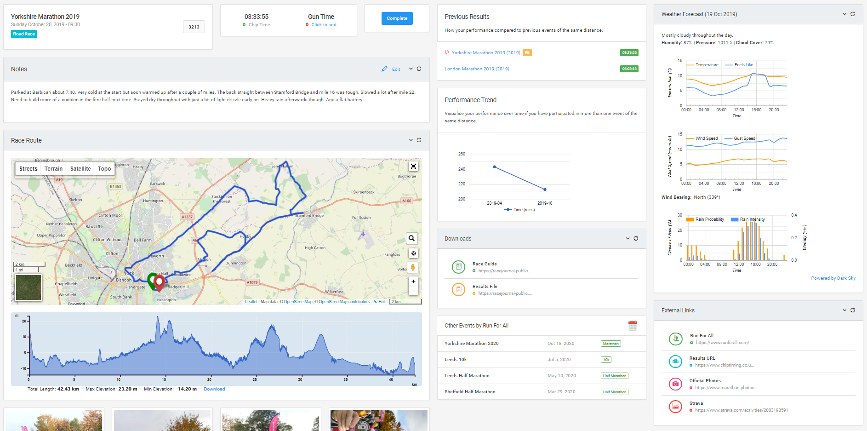Open the map fullscreen view
The width and height of the screenshot is (867, 431).
pyautogui.click(x=413, y=167)
